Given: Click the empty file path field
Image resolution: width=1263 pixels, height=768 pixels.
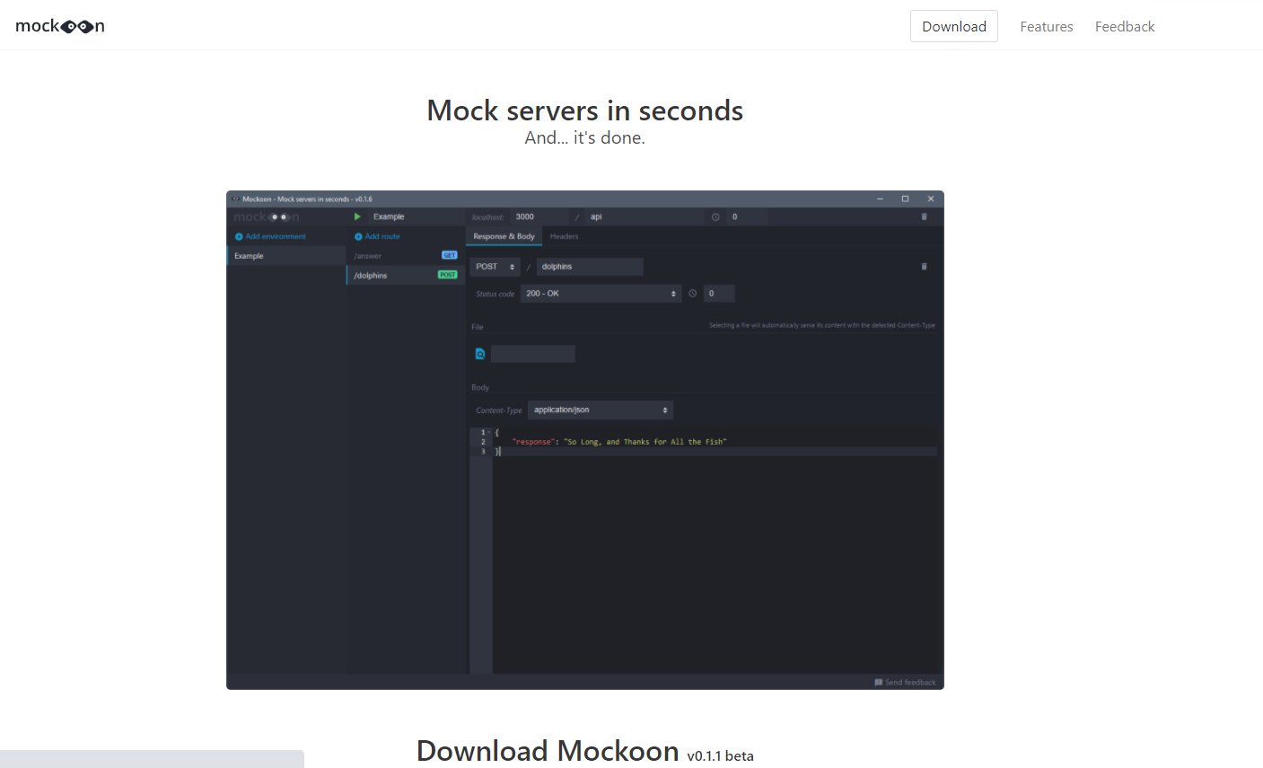Looking at the screenshot, I should click(x=533, y=354).
